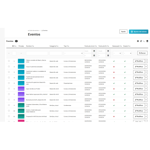Check the TypeScript para aplicaciones row checkbox

(x=9, y=78)
